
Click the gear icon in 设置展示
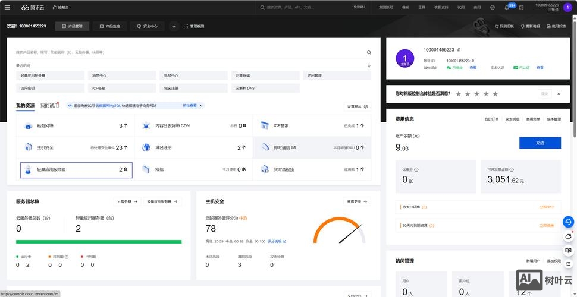pyautogui.click(x=366, y=106)
